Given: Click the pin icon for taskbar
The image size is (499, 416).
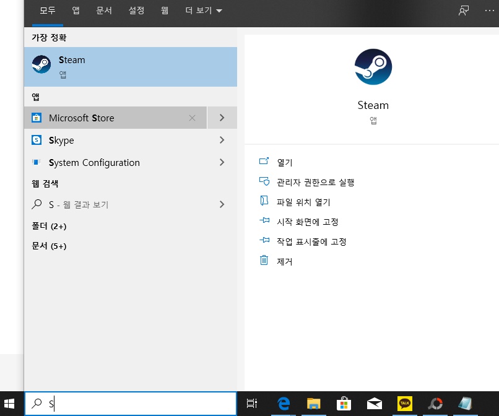Looking at the screenshot, I should 264,240.
